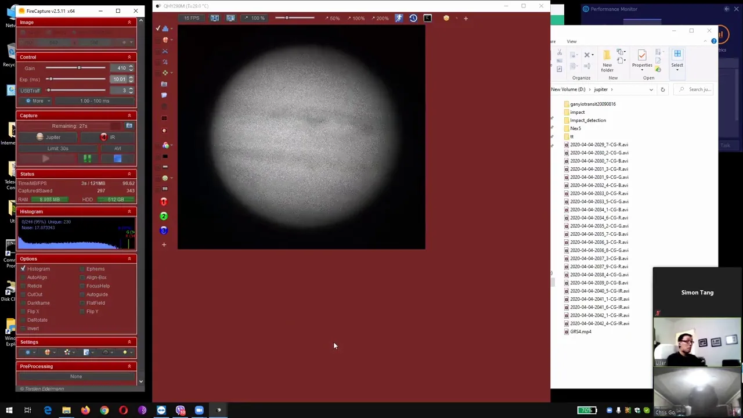The height and width of the screenshot is (418, 743).
Task: Enable the AutoAlign checkbox
Action: 23,278
